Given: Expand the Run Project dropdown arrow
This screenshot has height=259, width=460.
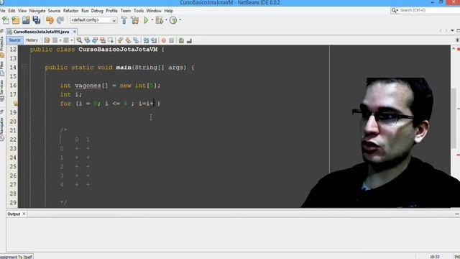Looking at the screenshot, I should [x=152, y=20].
